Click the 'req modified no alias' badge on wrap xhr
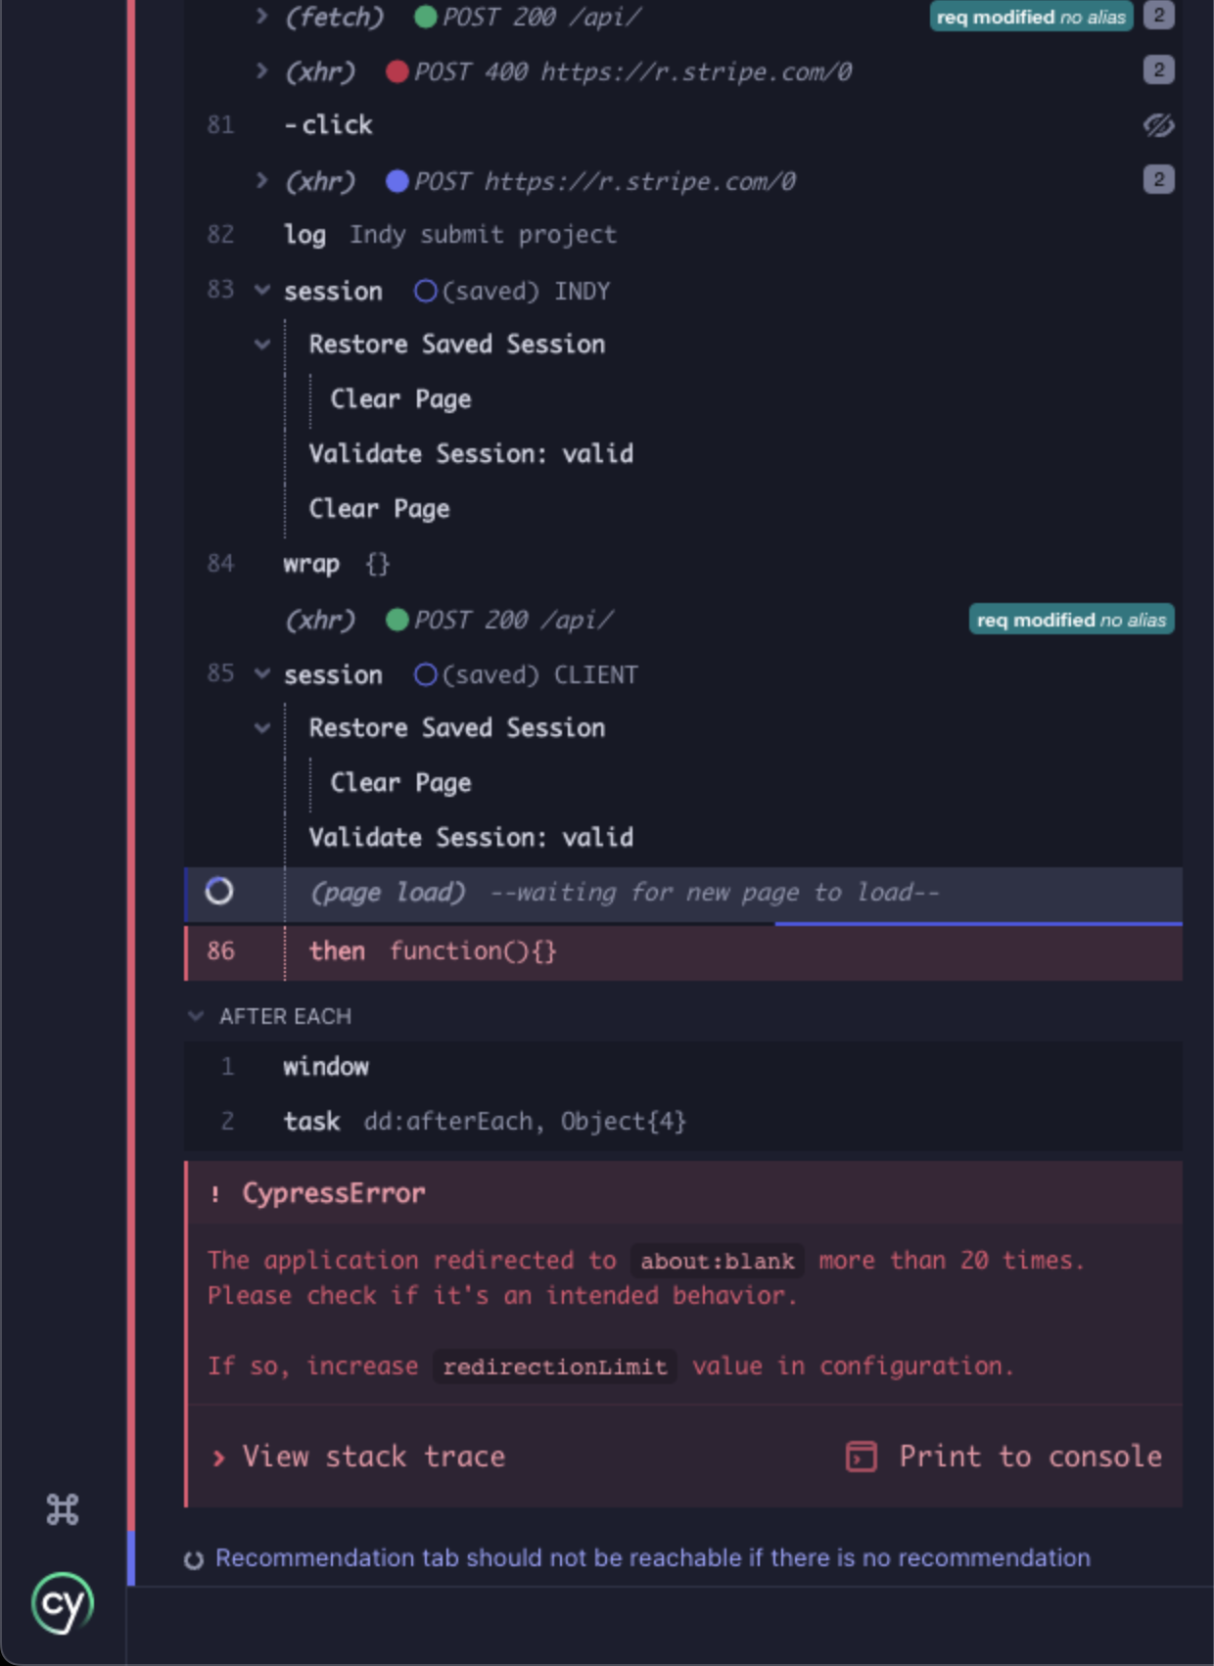1214x1666 pixels. coord(1071,619)
